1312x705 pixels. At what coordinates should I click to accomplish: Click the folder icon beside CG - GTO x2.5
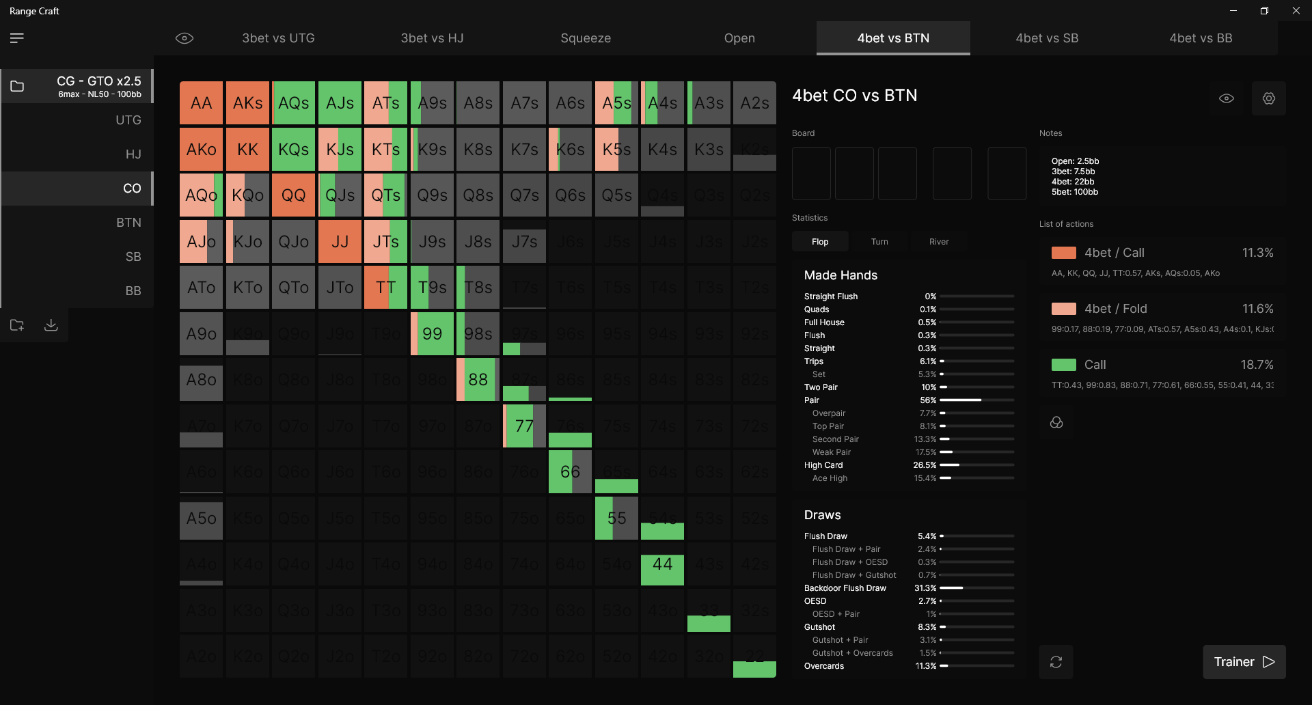(17, 86)
